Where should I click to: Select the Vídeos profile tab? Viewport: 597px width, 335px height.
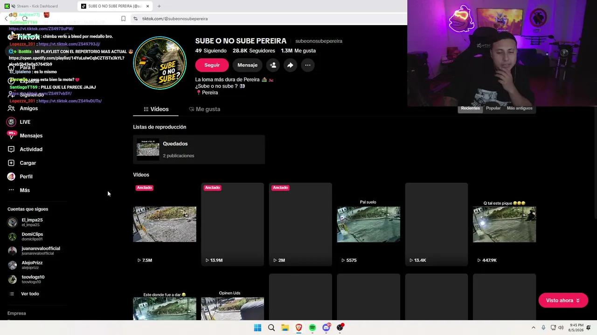click(156, 109)
